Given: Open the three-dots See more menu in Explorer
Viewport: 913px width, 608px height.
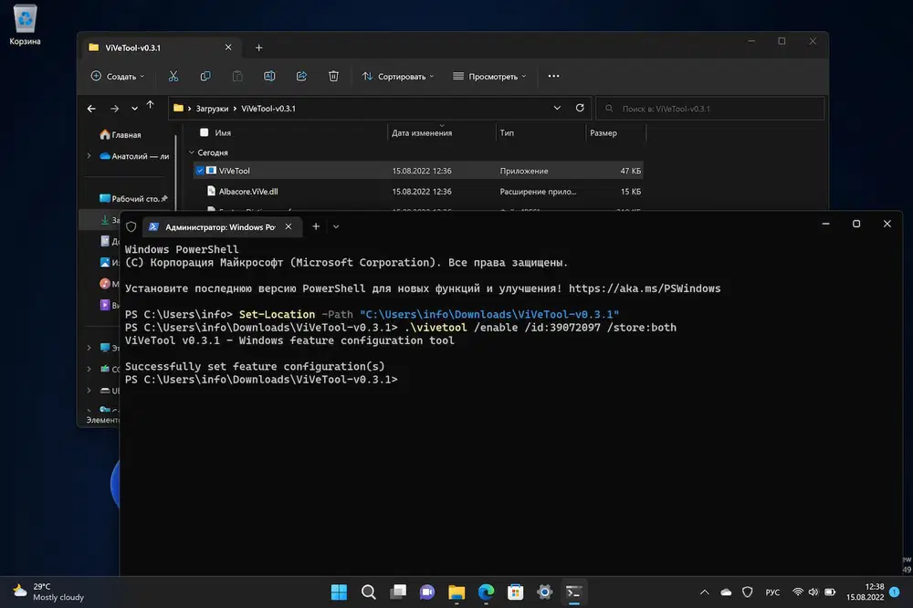Looking at the screenshot, I should click(x=552, y=77).
